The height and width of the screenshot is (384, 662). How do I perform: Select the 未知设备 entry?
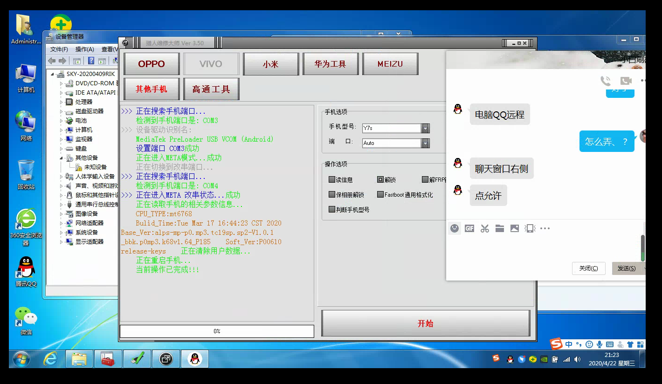click(x=95, y=167)
